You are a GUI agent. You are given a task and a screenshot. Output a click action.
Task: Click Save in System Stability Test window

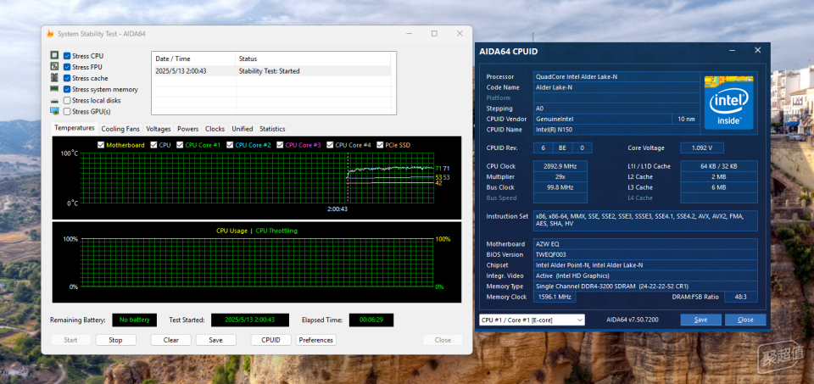(x=216, y=340)
